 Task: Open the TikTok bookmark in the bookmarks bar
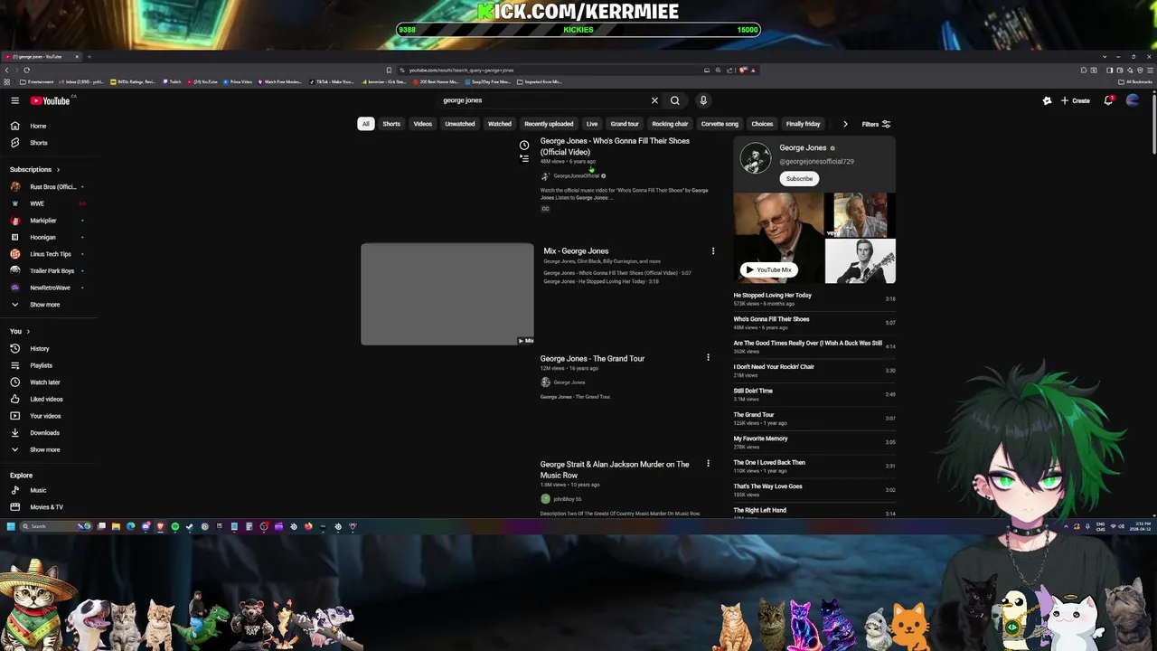[334, 82]
